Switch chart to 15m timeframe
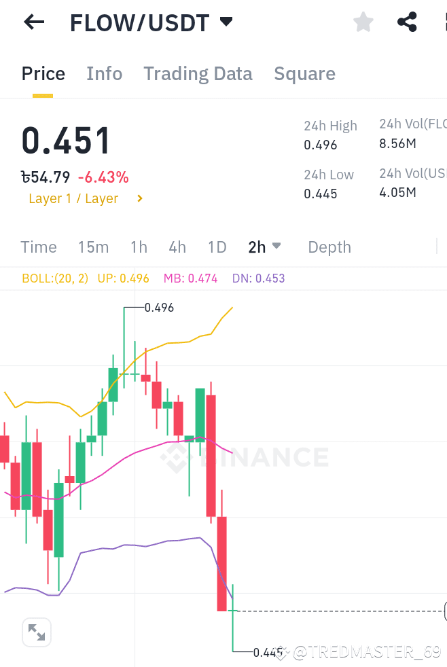This screenshot has width=447, height=667. coord(93,247)
